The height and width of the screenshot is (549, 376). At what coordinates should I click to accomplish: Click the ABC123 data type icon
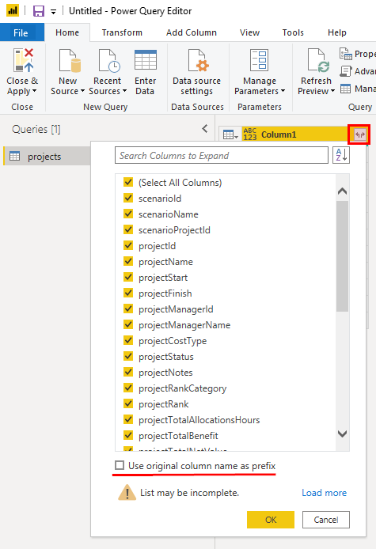[250, 134]
